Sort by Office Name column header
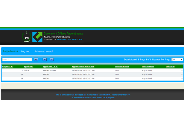Image resolution: width=184 pixels, height=127 pixels. click(148, 66)
